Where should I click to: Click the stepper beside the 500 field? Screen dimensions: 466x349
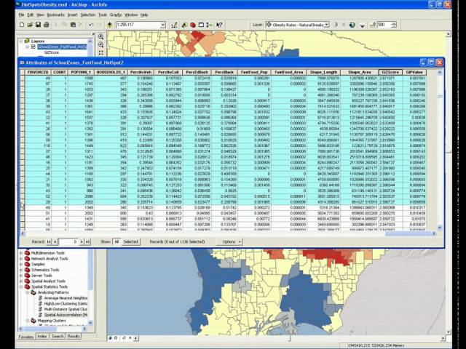394,25
